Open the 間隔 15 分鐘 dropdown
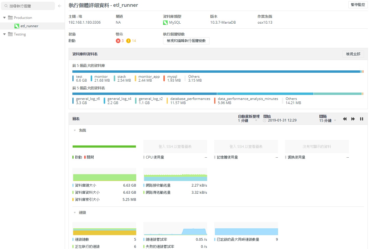 (335, 121)
